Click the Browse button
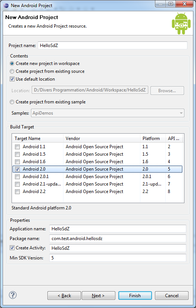The image size is (196, 308). [x=167, y=91]
